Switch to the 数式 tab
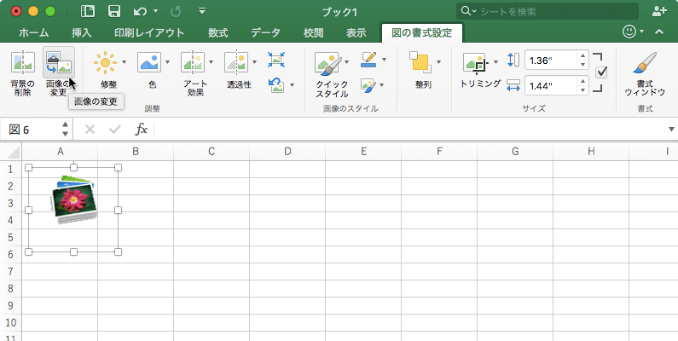This screenshot has height=341, width=678. pos(218,32)
